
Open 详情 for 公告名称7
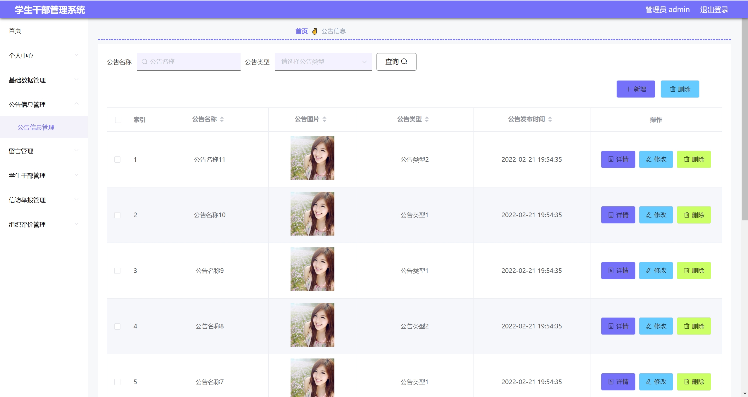pyautogui.click(x=618, y=382)
